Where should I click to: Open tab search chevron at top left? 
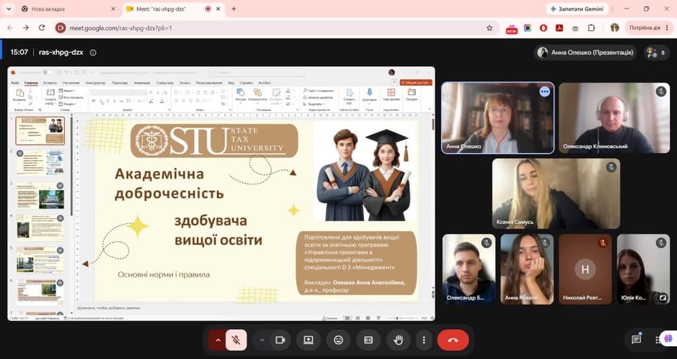pyautogui.click(x=7, y=9)
